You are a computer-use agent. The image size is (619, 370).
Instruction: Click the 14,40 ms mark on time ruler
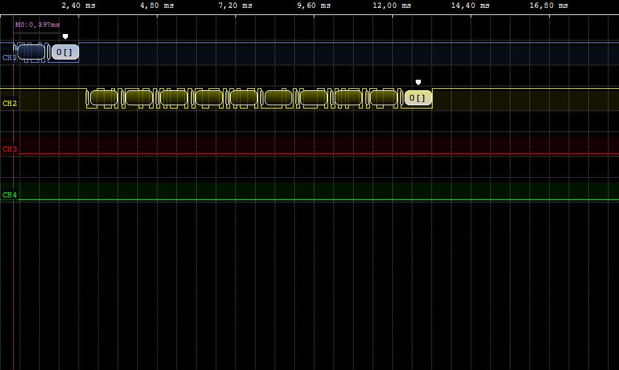pos(471,6)
